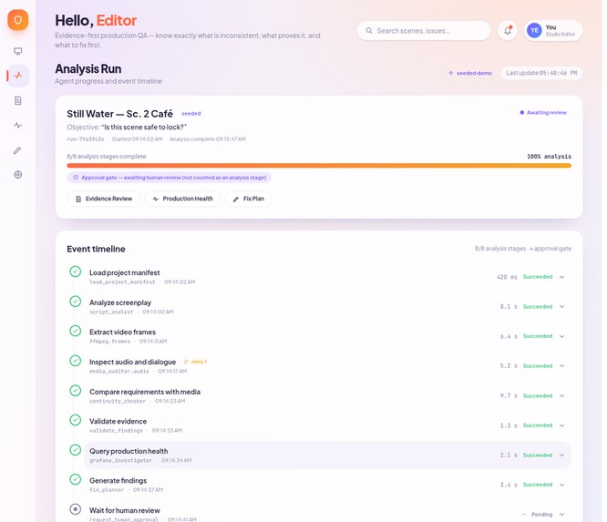Screen dimensions: 607x522
Task: Click the Event timeline heading
Action: tap(96, 250)
